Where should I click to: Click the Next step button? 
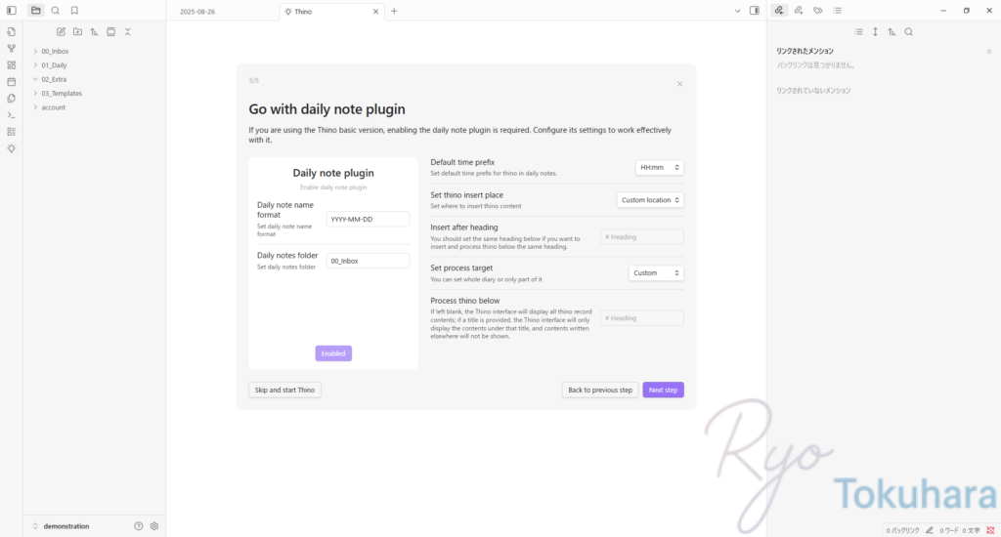coord(663,390)
